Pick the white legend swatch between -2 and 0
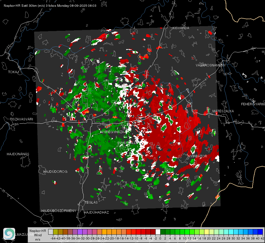 [158, 232]
